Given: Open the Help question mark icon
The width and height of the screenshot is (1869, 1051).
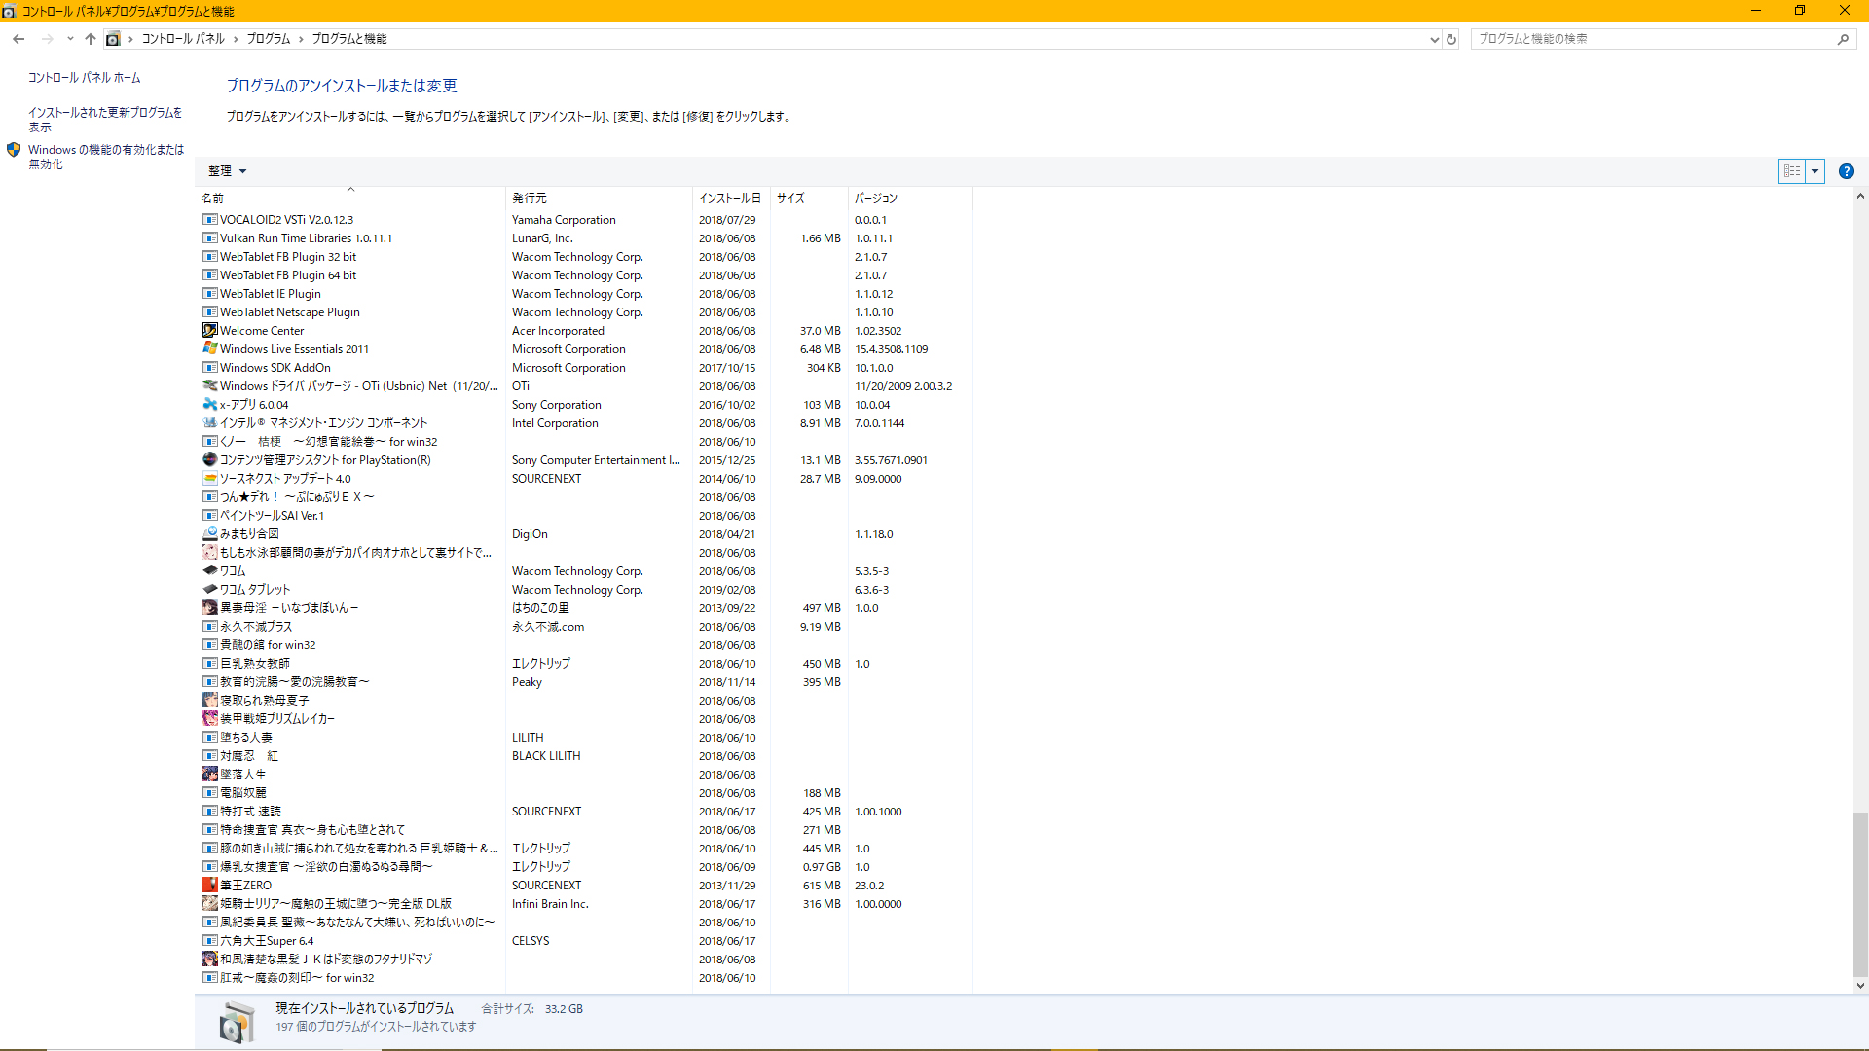Looking at the screenshot, I should [x=1846, y=171].
